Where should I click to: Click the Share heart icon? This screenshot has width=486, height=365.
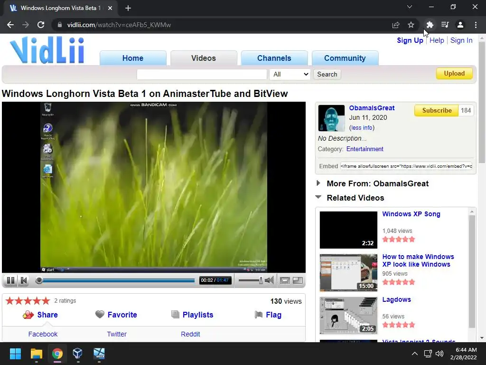[x=28, y=315]
